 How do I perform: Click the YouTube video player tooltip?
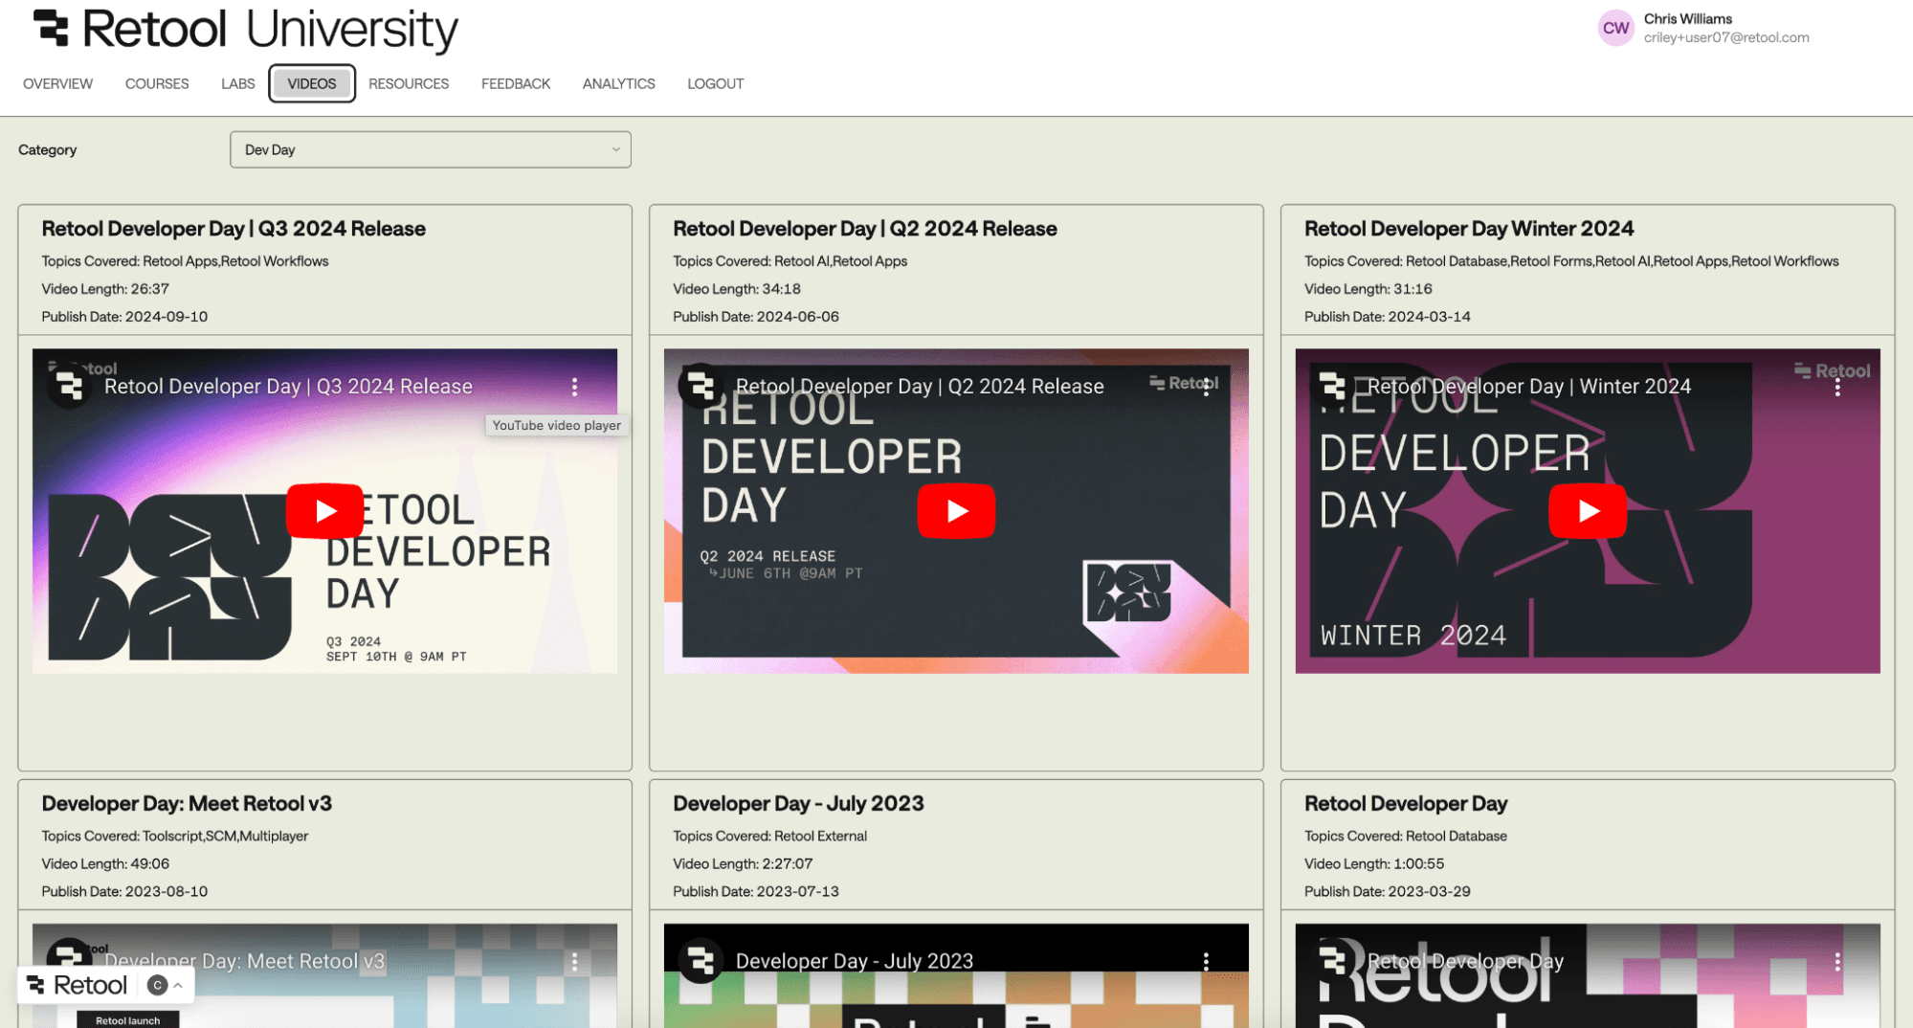click(x=556, y=425)
